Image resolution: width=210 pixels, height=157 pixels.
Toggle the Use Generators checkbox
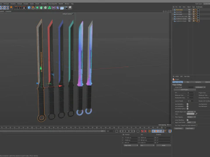click(188, 106)
